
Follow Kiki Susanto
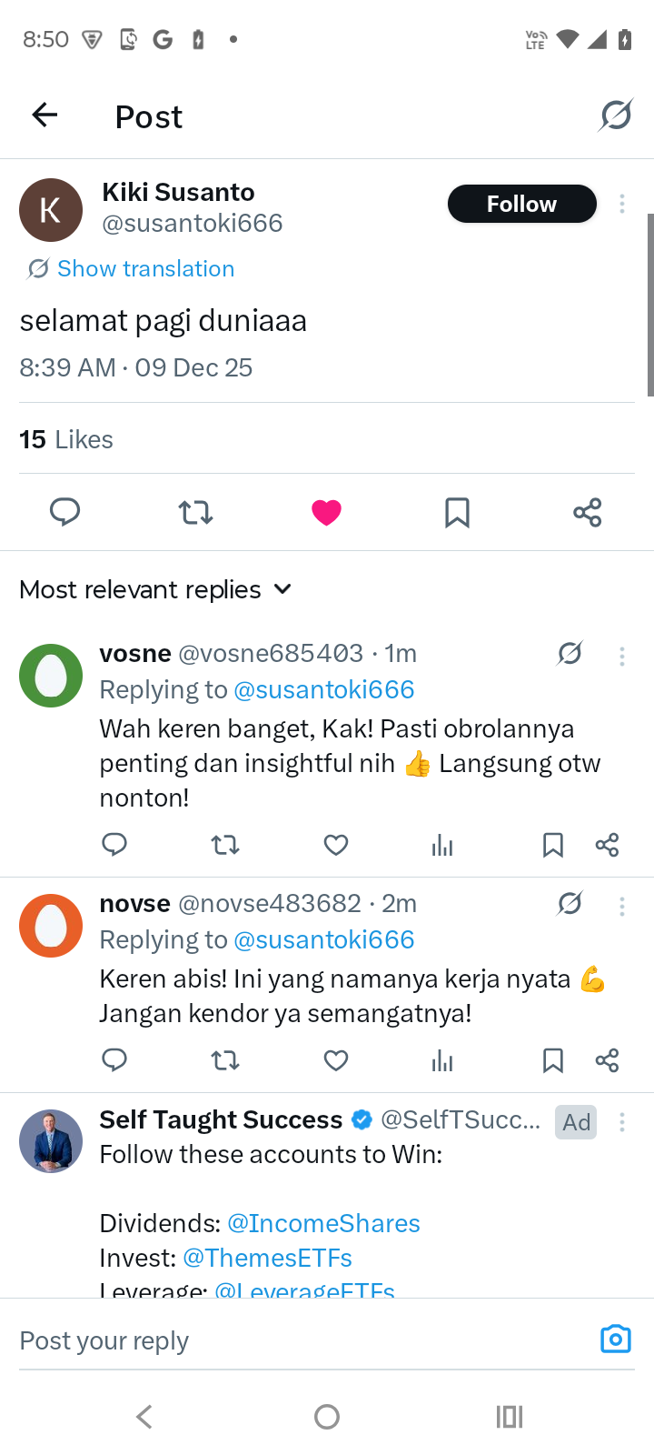pyautogui.click(x=521, y=204)
